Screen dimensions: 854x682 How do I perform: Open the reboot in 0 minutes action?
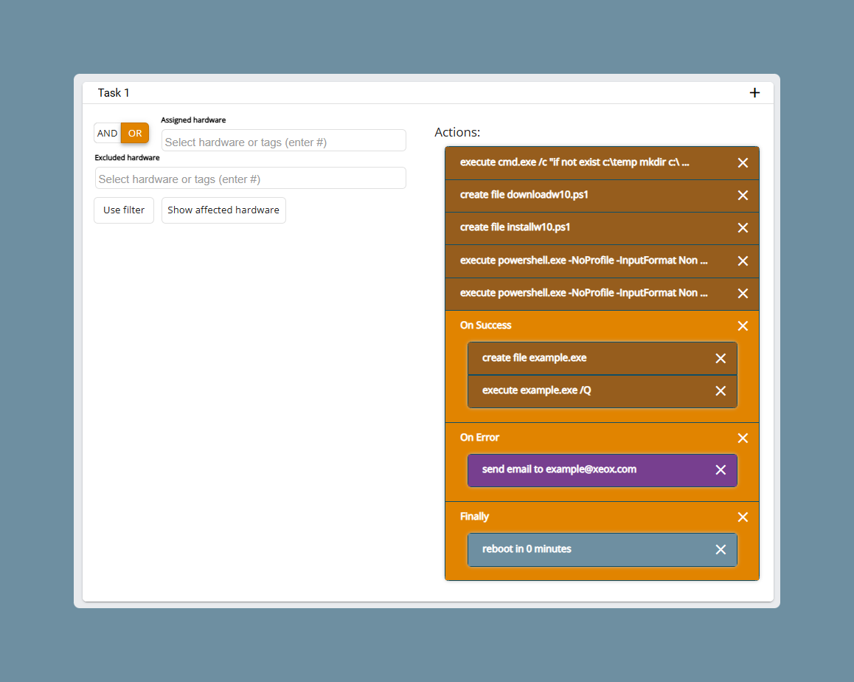click(603, 550)
